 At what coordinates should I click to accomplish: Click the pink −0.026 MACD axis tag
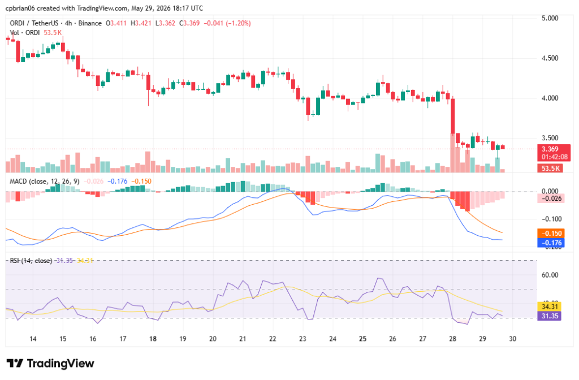point(550,198)
